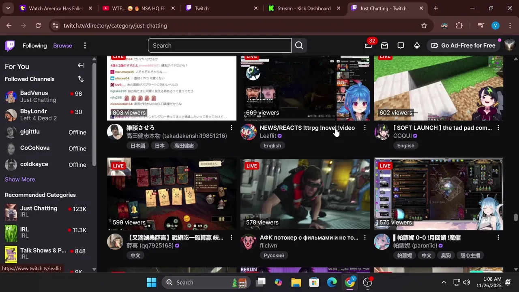The height and width of the screenshot is (292, 519).
Task: Open the notifications inbox icon
Action: tap(384, 45)
